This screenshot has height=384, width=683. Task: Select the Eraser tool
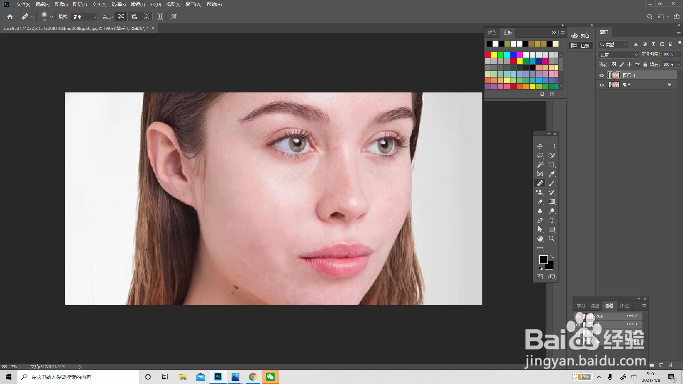coord(540,202)
